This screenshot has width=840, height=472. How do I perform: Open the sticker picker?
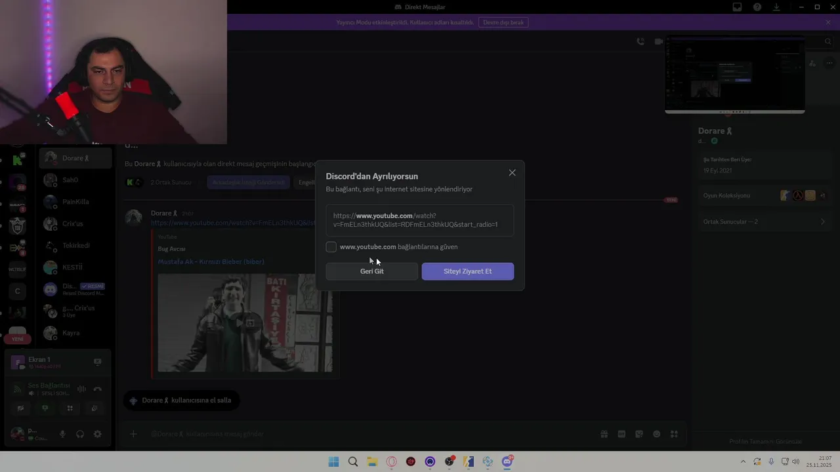pyautogui.click(x=639, y=434)
